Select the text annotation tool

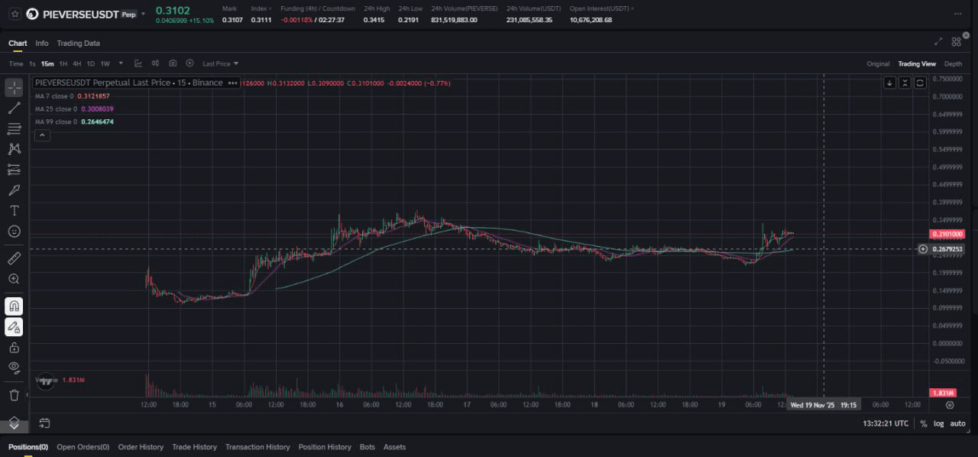tap(14, 211)
